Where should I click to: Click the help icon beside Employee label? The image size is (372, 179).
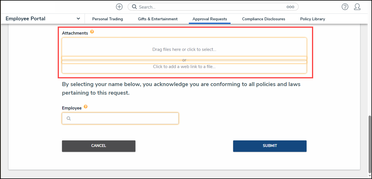(85, 107)
